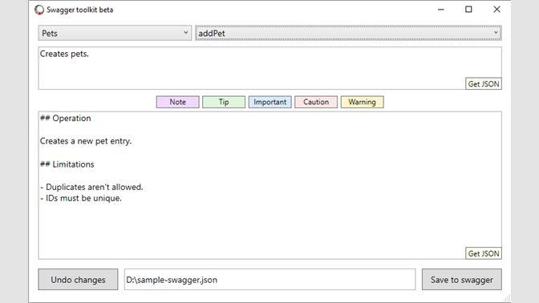The image size is (539, 303).
Task: Click the Swagger toolkit app icon
Action: pos(39,10)
